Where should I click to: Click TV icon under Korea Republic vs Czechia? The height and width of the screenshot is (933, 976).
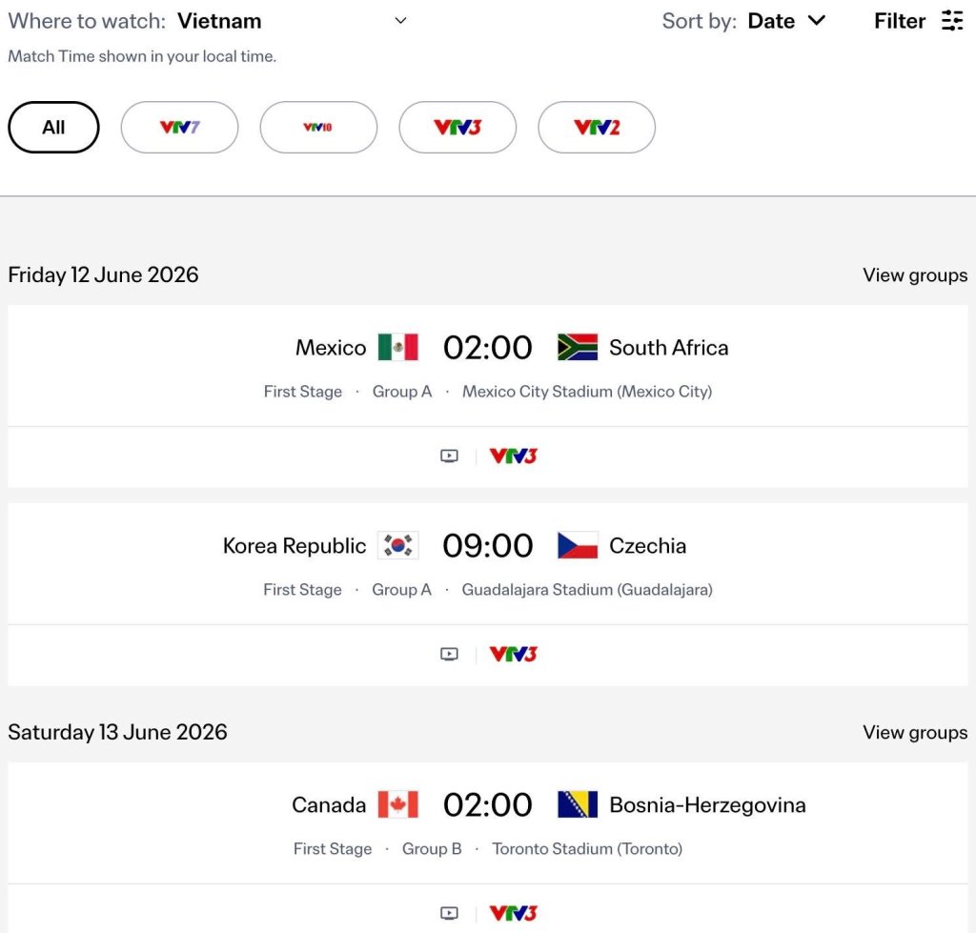click(x=449, y=655)
